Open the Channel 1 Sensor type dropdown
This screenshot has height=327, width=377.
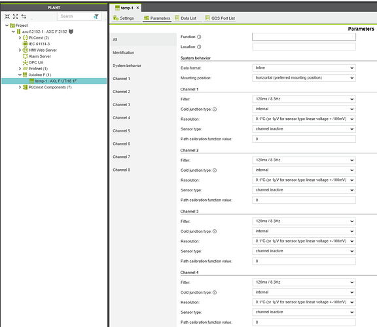point(304,129)
